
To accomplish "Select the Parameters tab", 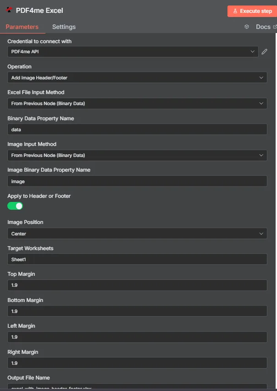I will pyautogui.click(x=22, y=27).
